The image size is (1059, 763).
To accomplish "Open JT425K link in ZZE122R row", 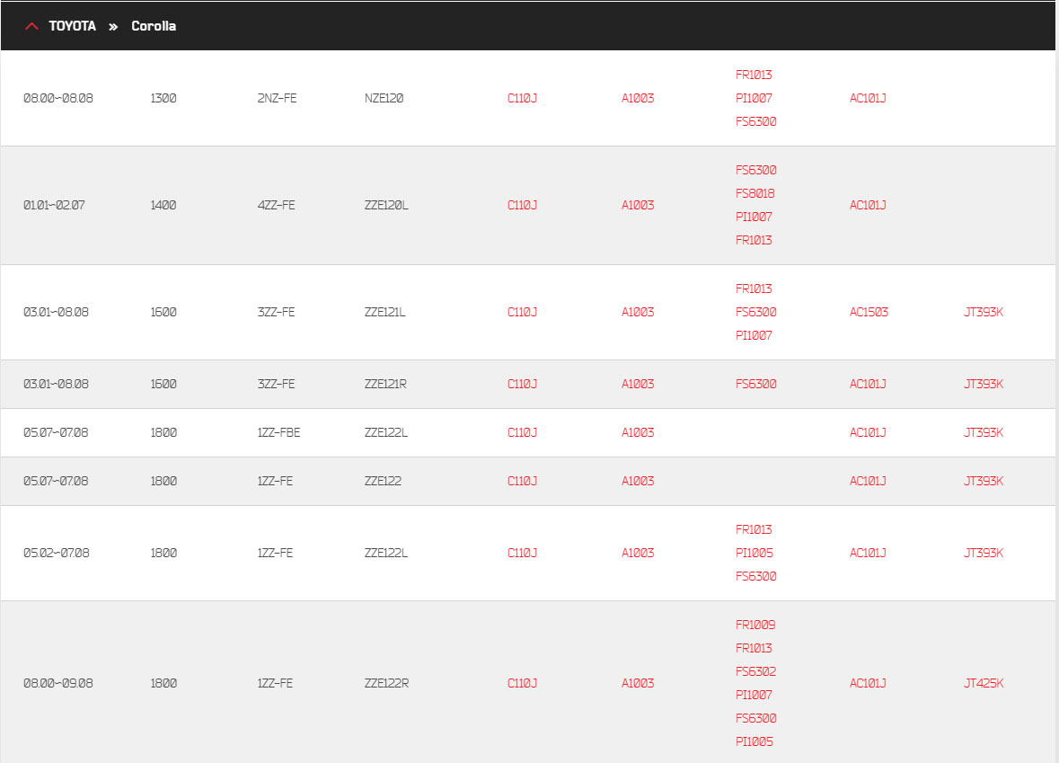I will coord(984,684).
